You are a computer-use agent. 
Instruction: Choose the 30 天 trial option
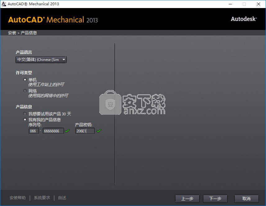pos(25,114)
